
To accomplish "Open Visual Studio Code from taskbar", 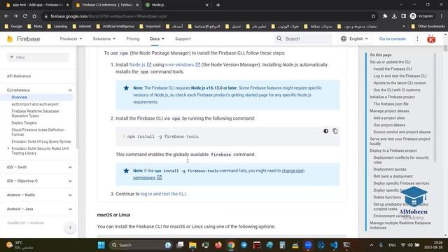I will (x=334, y=245).
